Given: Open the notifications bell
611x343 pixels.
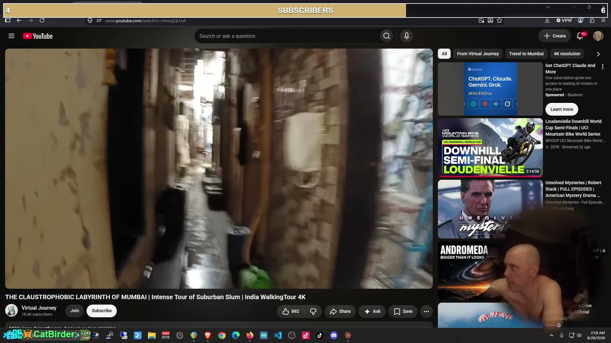Looking at the screenshot, I should pos(580,36).
